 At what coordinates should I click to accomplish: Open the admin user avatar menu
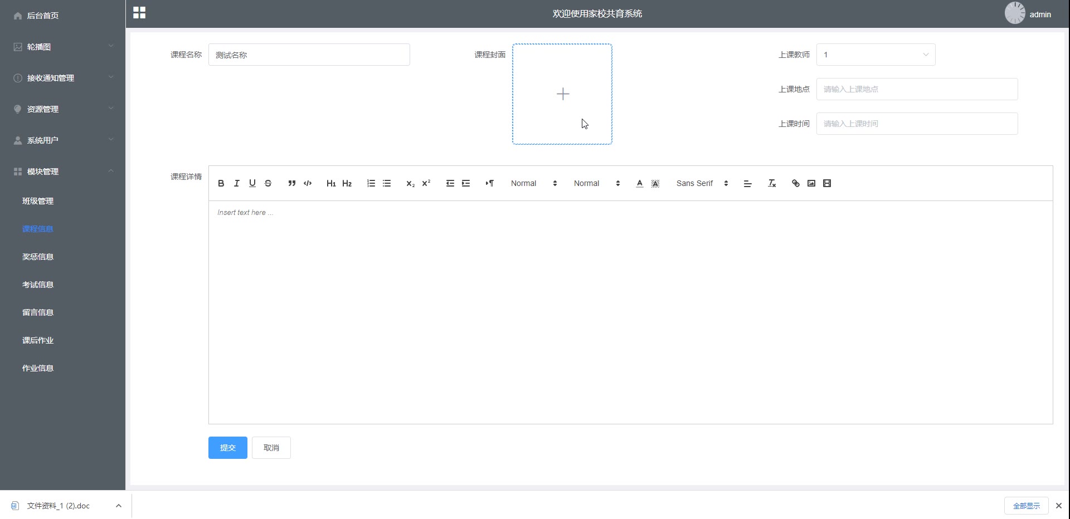click(x=1015, y=13)
